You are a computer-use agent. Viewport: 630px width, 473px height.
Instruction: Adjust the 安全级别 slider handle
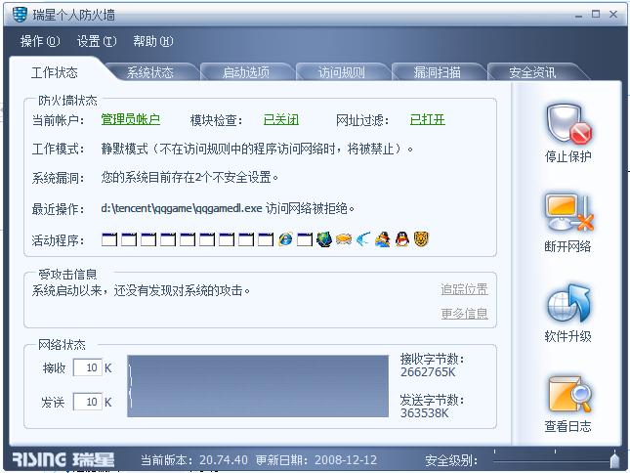click(614, 459)
